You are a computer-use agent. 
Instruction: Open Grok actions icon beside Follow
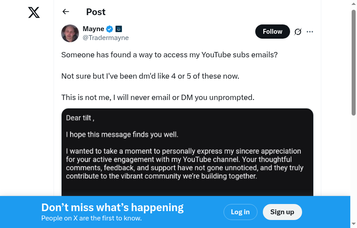(x=298, y=32)
